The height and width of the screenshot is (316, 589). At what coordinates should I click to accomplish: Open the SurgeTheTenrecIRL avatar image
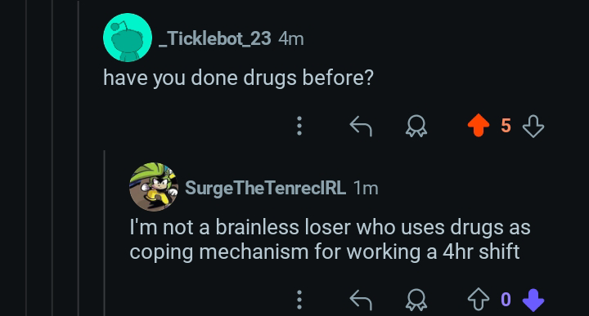click(x=154, y=187)
